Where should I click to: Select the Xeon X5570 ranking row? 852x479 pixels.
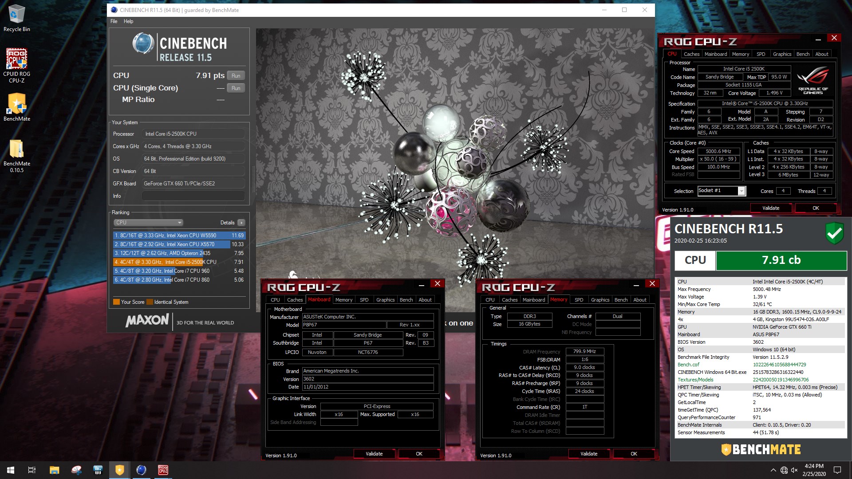(x=179, y=244)
